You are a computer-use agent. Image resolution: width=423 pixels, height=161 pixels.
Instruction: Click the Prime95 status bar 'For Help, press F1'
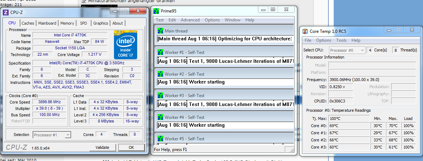point(170,149)
